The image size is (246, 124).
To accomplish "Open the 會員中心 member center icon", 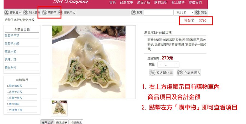I will tap(61, 12).
